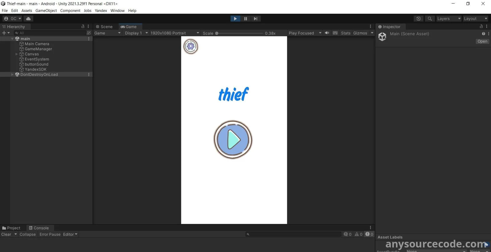Open the cloud services icon

pyautogui.click(x=28, y=19)
